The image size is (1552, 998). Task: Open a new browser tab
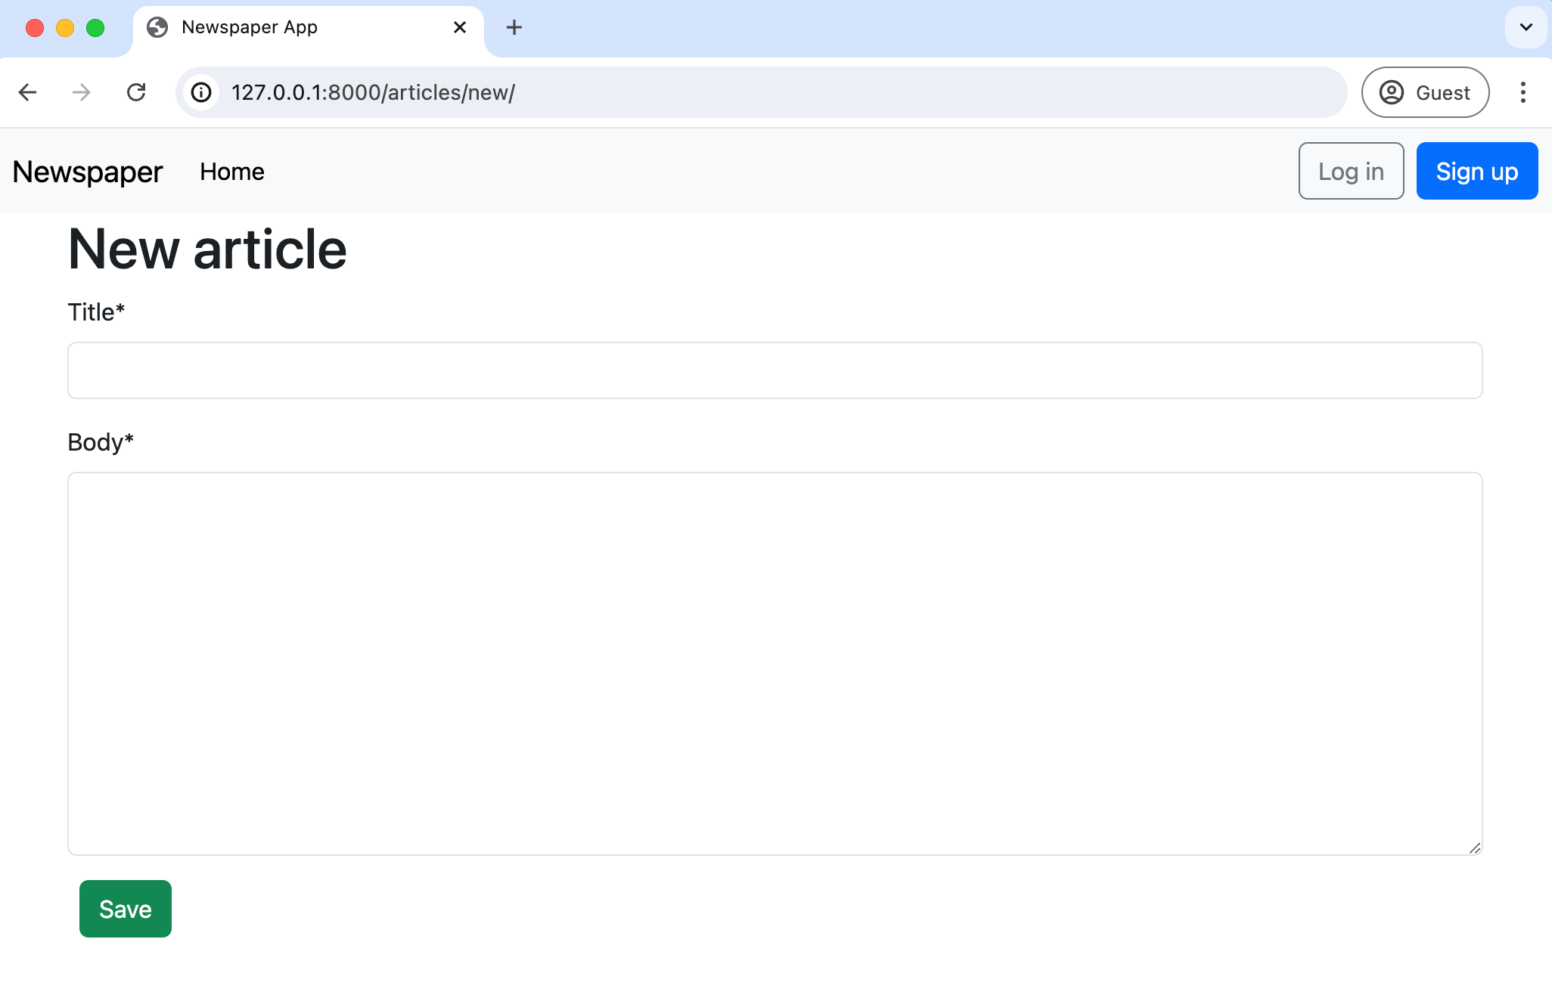point(514,28)
